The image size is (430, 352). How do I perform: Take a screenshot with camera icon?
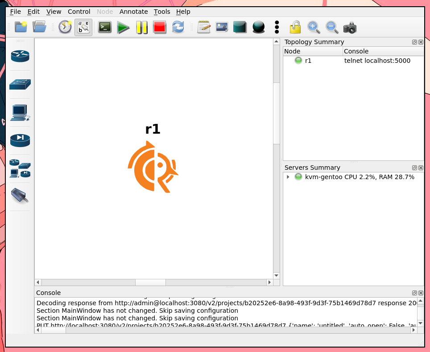(350, 28)
